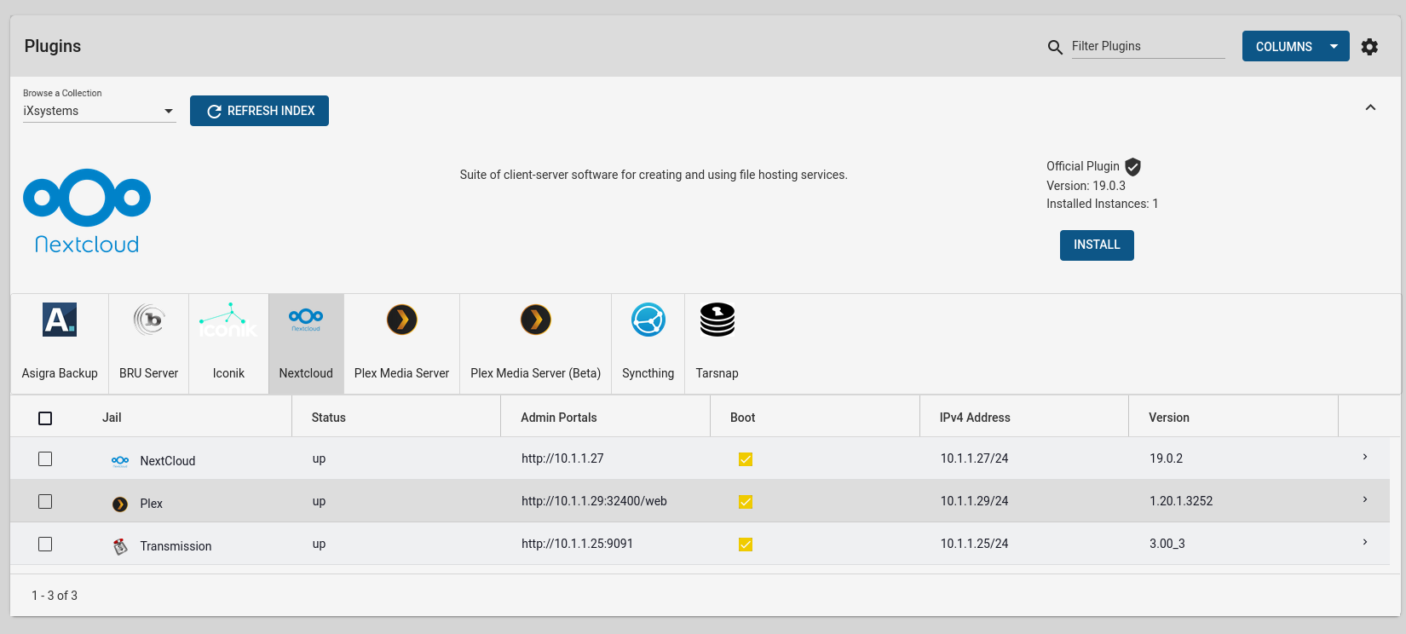Screen dimensions: 1406x634
Task: Toggle Boot checkbox for Transmission jail
Action: click(x=746, y=545)
